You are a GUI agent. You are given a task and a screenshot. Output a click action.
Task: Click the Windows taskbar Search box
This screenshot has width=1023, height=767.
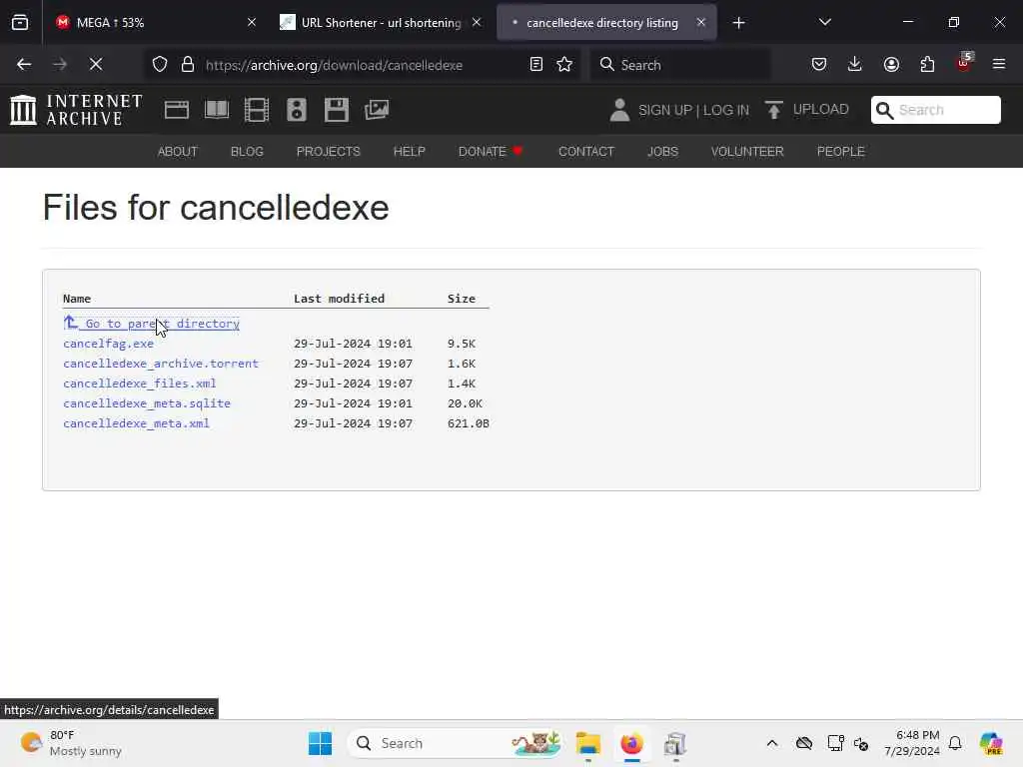click(456, 743)
